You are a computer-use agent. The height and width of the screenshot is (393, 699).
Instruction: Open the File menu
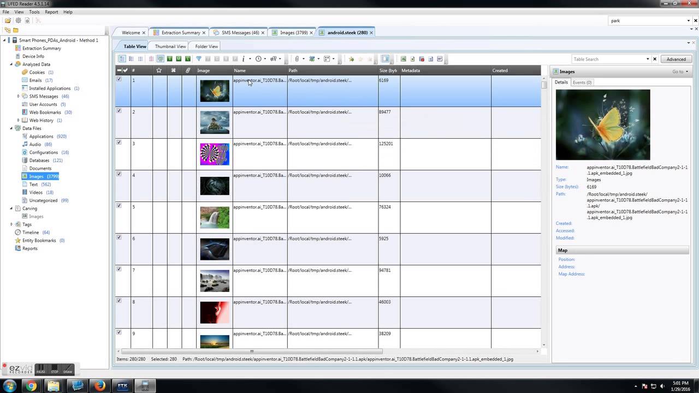(5, 11)
